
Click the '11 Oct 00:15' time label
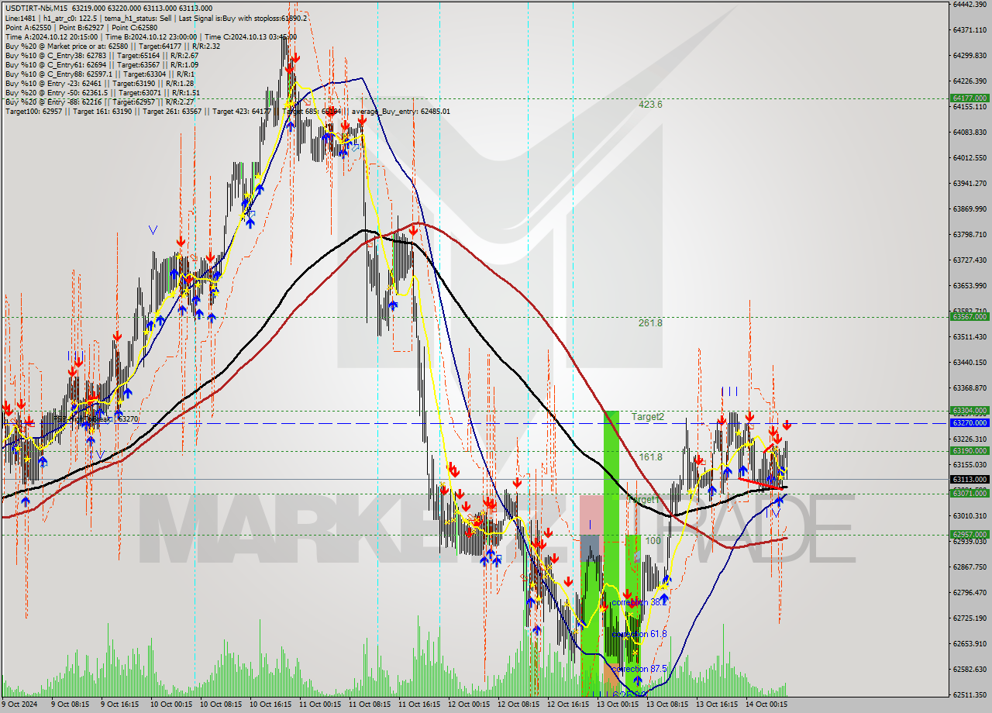click(320, 704)
